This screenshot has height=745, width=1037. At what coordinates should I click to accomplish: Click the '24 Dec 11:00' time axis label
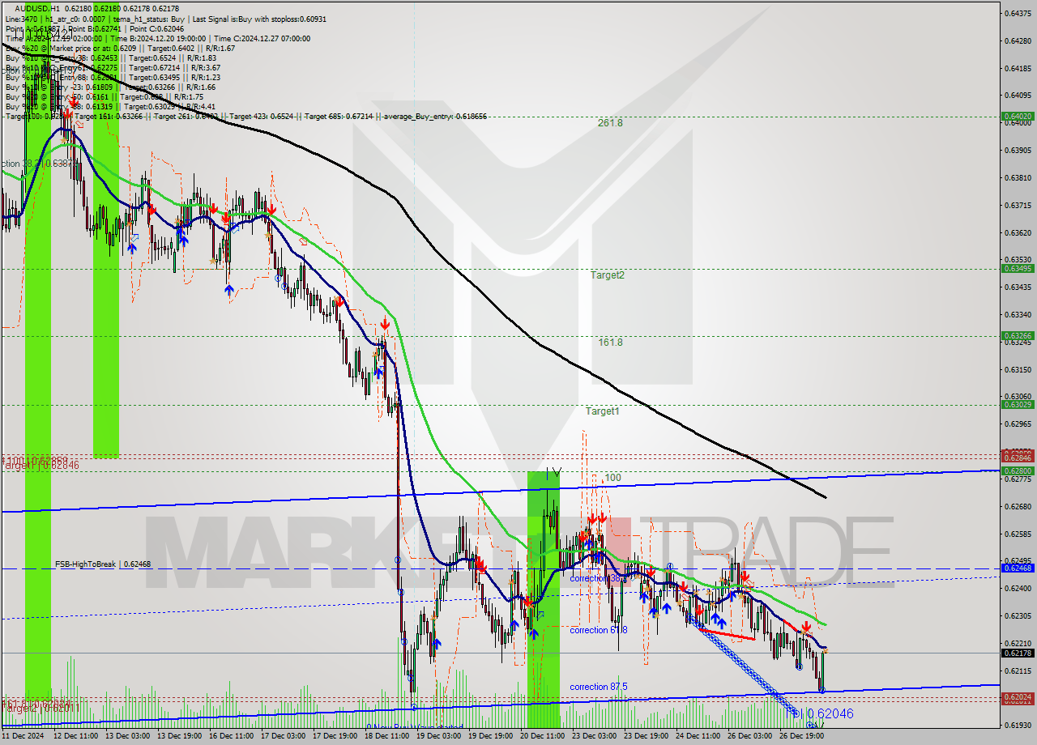[x=698, y=736]
